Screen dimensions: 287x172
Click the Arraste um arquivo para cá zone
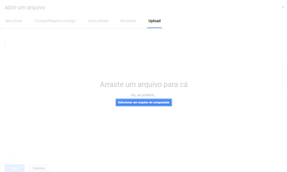(x=143, y=84)
